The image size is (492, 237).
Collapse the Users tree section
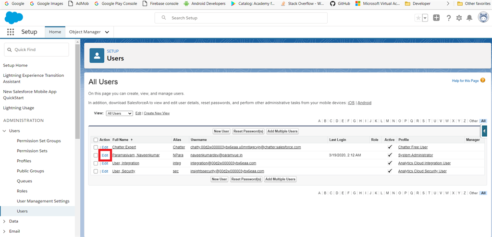[4, 130]
